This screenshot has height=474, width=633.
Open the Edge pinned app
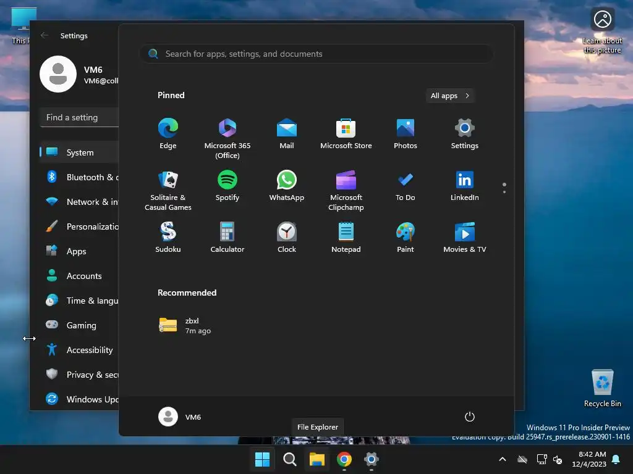tap(168, 134)
